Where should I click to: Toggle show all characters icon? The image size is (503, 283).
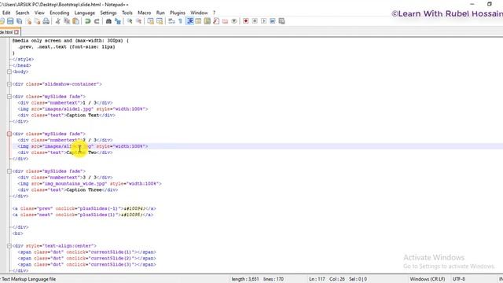click(x=180, y=21)
